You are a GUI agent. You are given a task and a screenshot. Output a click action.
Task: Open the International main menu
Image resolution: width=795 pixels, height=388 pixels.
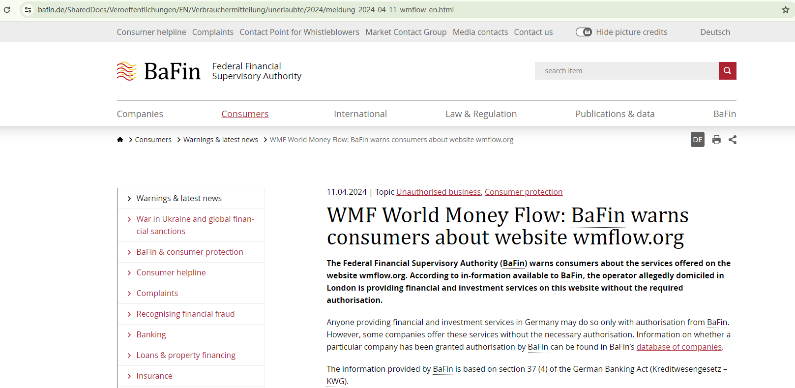360,114
